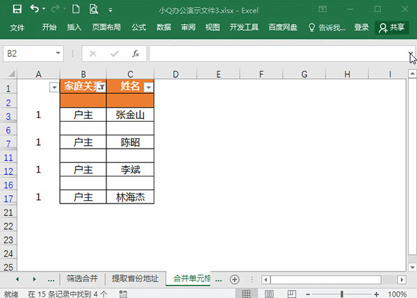Add a new sheet with plus icon
Image resolution: width=417 pixels, height=298 pixels.
tap(235, 279)
